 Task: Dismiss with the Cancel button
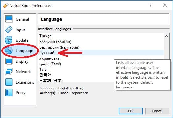(x=157, y=111)
